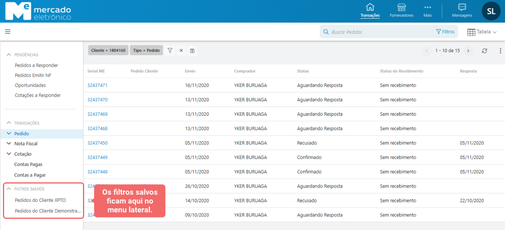Open the SL user avatar menu
The height and width of the screenshot is (230, 505).
[491, 11]
